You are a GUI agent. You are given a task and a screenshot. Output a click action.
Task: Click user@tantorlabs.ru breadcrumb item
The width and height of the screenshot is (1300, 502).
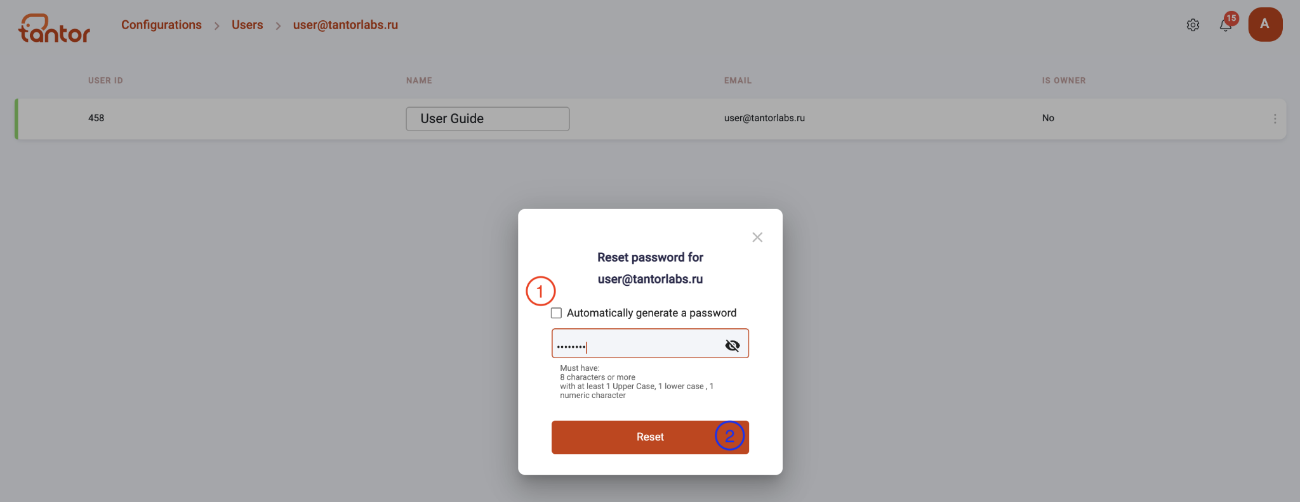click(x=345, y=25)
